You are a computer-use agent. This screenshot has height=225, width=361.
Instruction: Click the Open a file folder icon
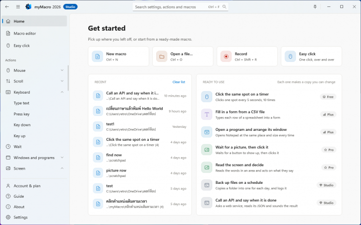coord(162,56)
